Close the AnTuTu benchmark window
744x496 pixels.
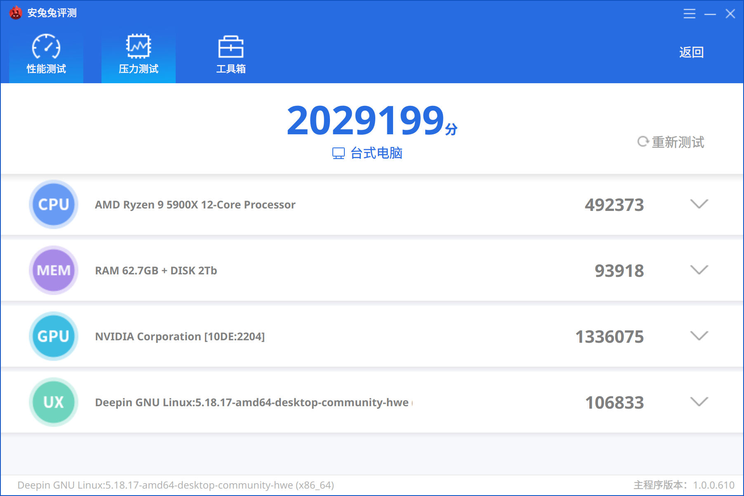[730, 14]
